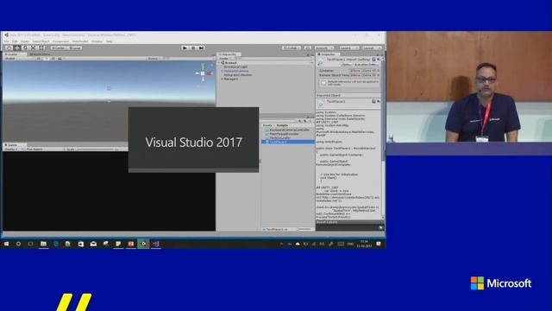552x311 pixels.
Task: Select Directional Light in Hierarchy
Action: click(235, 67)
